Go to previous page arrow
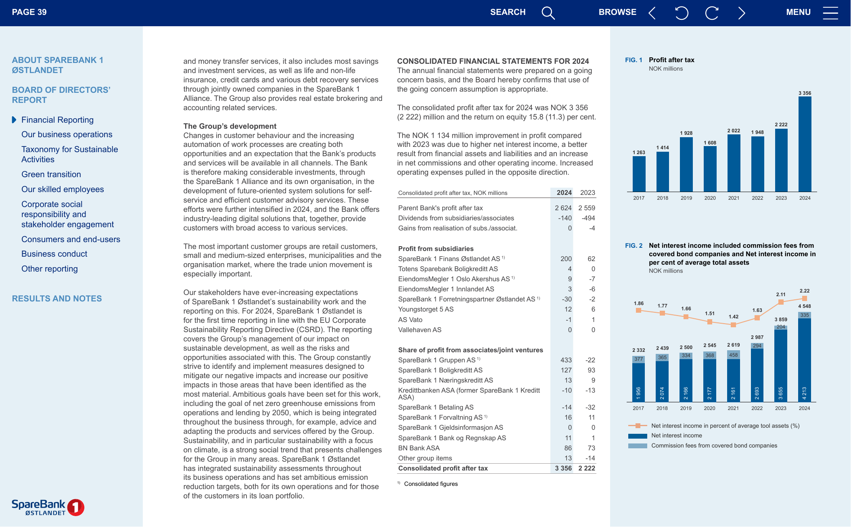This screenshot has width=851, height=527. pos(652,13)
